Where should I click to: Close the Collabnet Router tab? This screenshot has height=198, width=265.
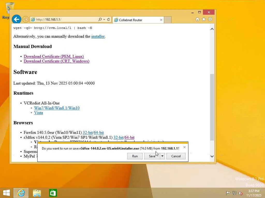[x=161, y=20]
